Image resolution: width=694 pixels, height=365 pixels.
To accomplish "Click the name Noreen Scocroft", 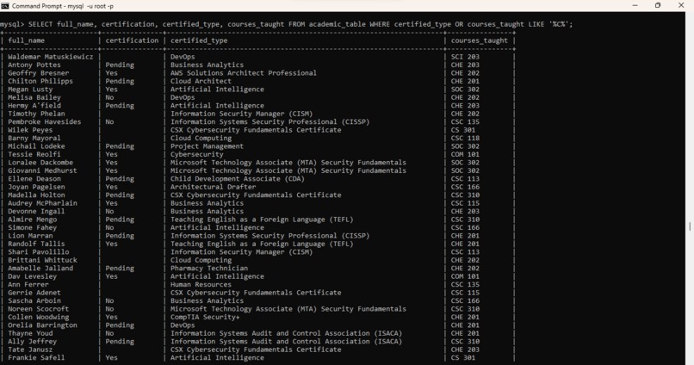I will point(38,309).
